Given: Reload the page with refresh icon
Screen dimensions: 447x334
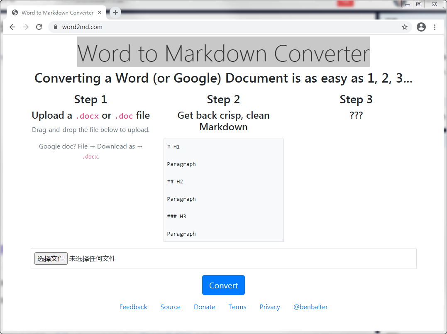Looking at the screenshot, I should (39, 27).
